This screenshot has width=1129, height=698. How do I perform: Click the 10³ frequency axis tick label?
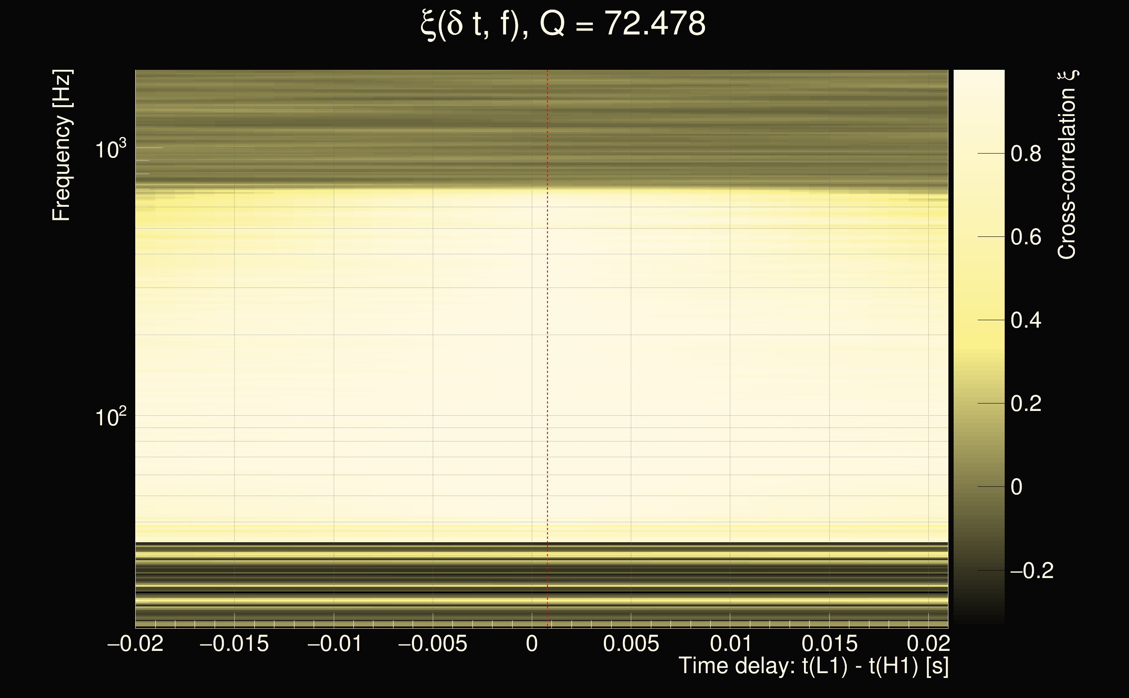110,149
